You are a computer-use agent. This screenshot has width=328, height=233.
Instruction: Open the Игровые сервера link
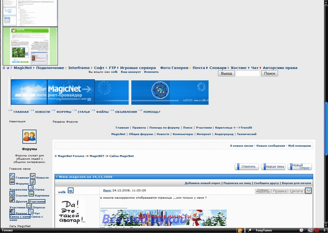[x=138, y=68]
